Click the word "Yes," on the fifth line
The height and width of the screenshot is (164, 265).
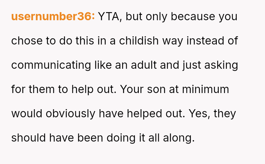click(x=199, y=114)
